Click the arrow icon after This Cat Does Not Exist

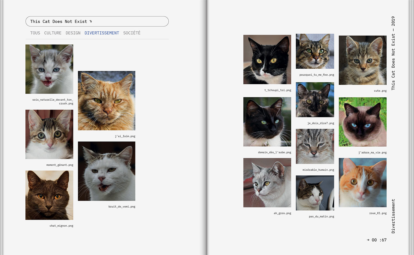click(x=91, y=22)
